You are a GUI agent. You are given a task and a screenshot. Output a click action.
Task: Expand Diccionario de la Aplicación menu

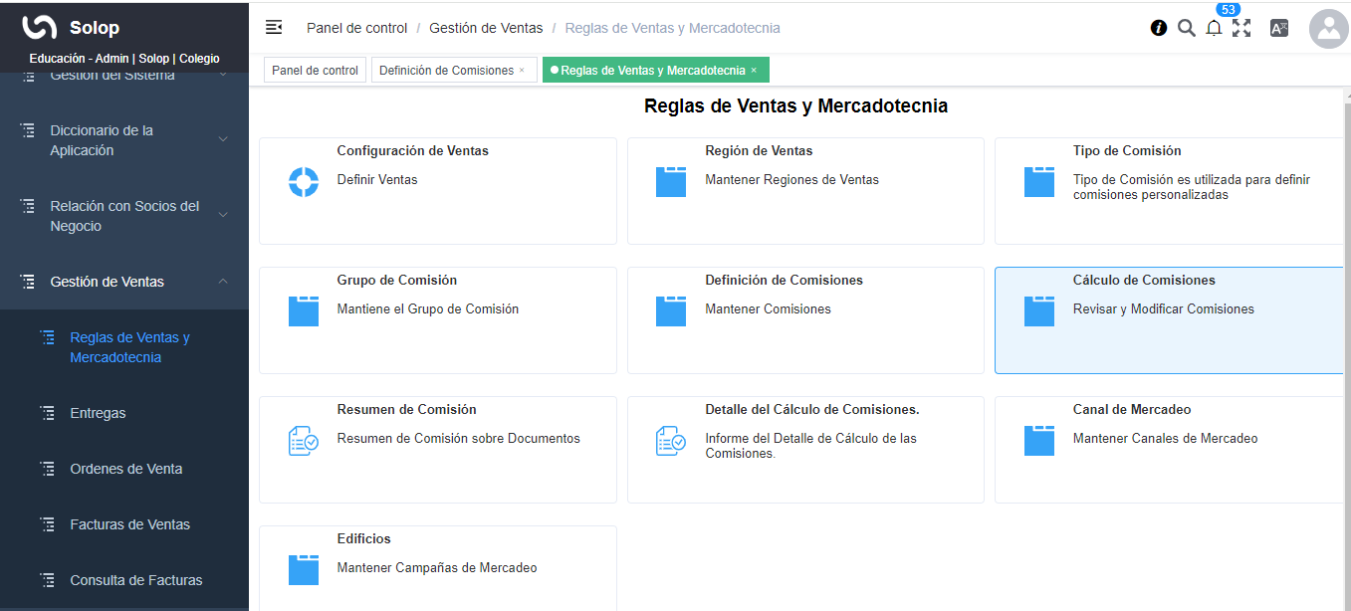tap(223, 139)
